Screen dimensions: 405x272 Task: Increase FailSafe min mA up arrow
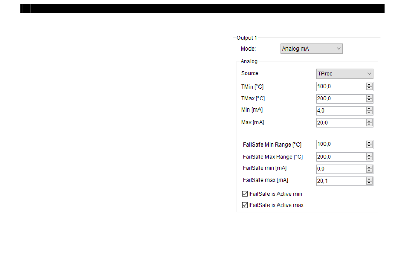pos(369,167)
